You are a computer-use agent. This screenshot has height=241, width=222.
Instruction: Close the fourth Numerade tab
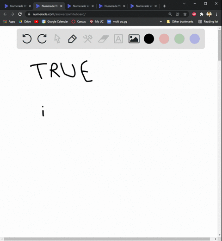(124, 6)
